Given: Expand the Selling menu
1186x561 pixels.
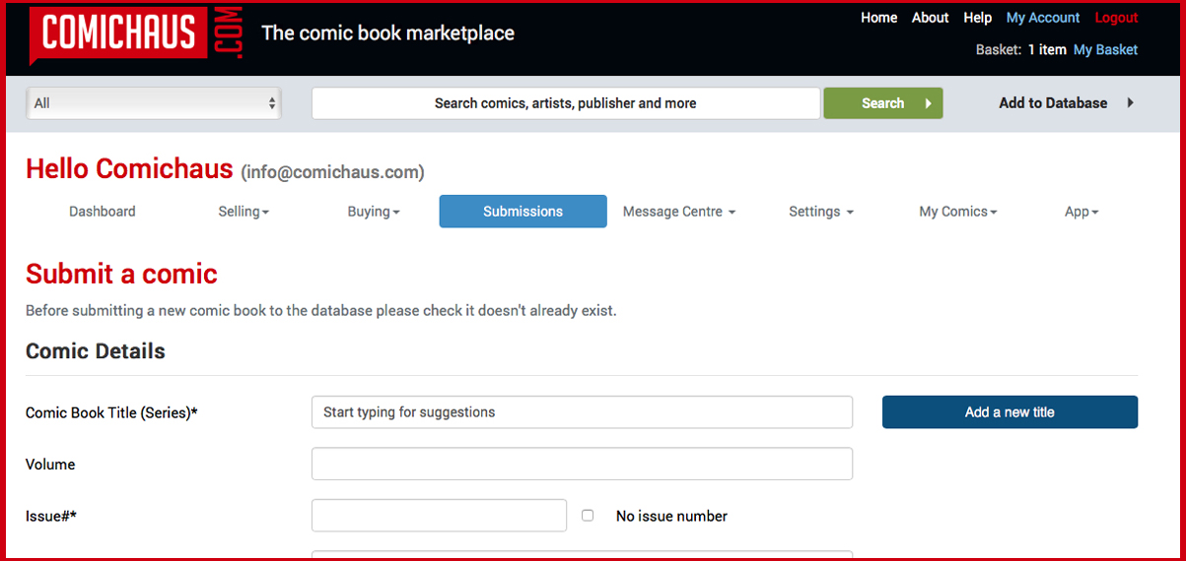Looking at the screenshot, I should (244, 212).
